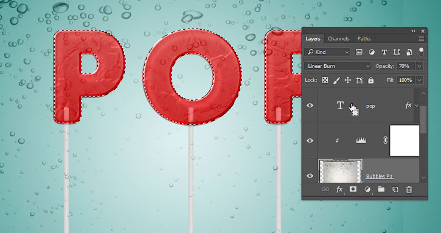Open the Fill slider dropdown arrow
This screenshot has width=441, height=233.
(x=419, y=80)
